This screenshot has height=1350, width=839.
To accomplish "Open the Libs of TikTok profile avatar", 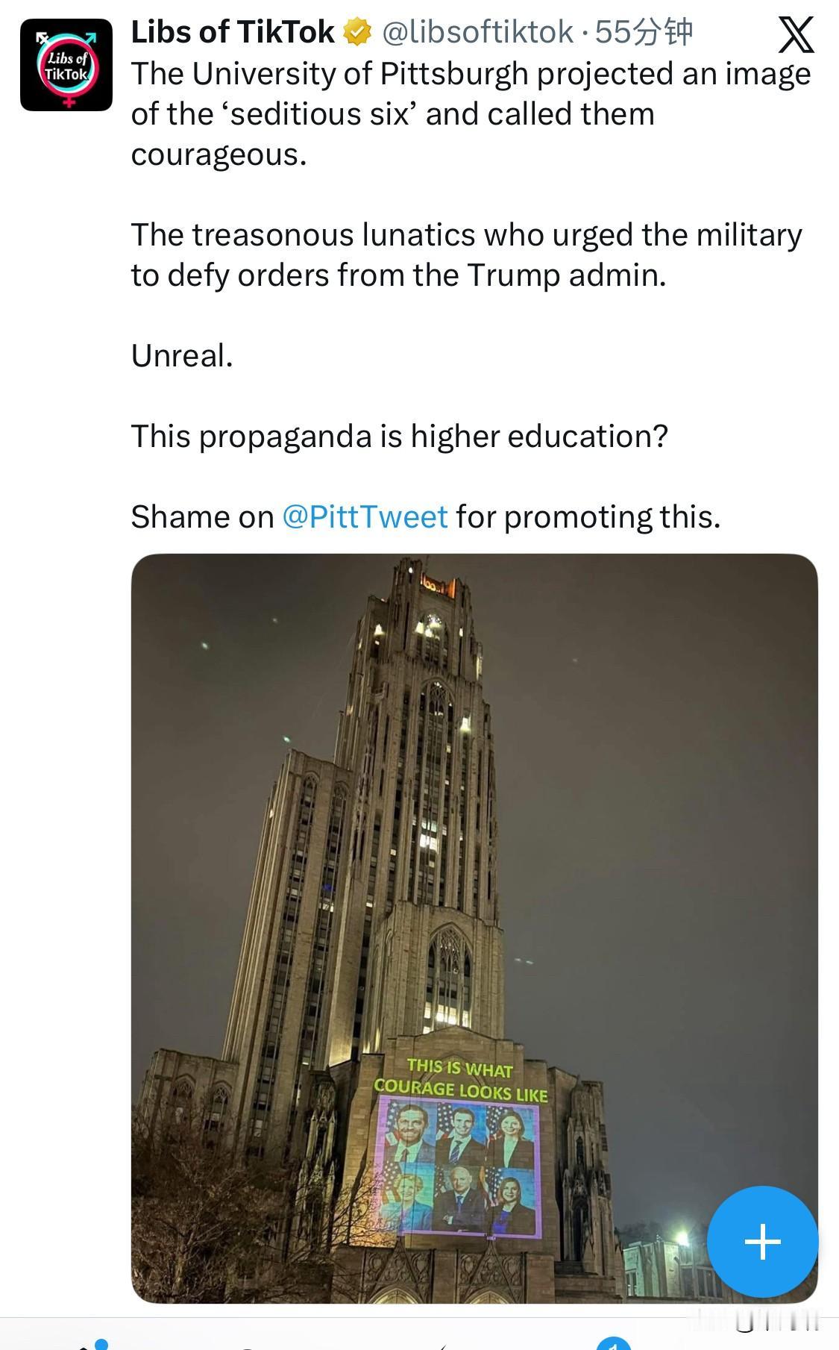I will click(66, 65).
